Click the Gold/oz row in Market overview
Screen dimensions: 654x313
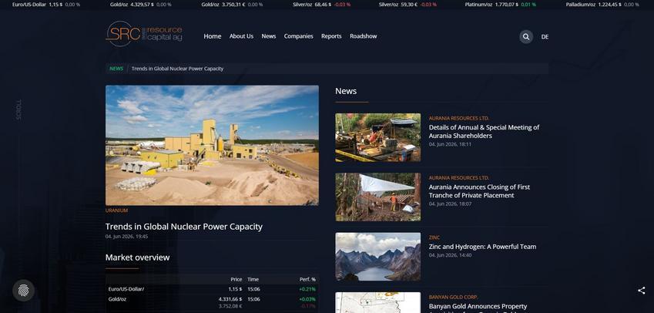[x=212, y=302]
